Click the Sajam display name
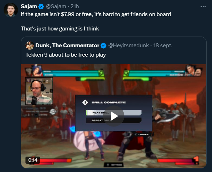 coord(29,6)
